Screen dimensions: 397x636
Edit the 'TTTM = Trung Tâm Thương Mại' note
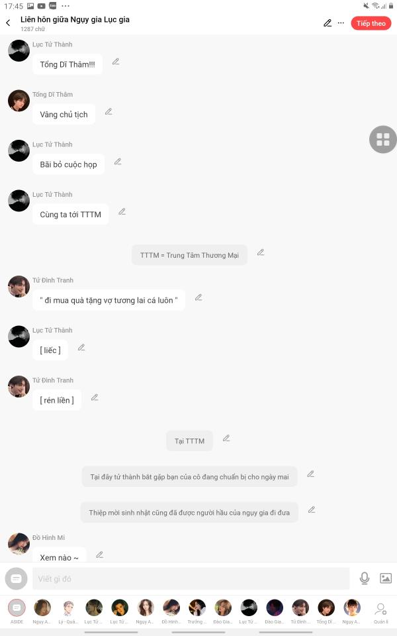coord(261,252)
